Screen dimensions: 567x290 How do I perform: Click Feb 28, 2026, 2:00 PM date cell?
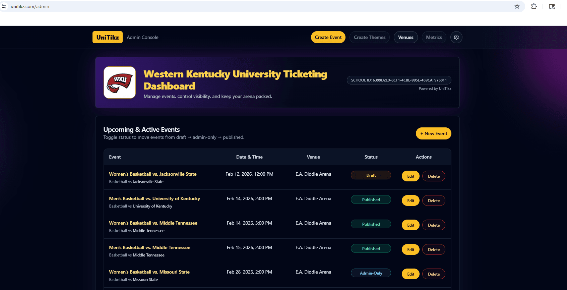[249, 272]
